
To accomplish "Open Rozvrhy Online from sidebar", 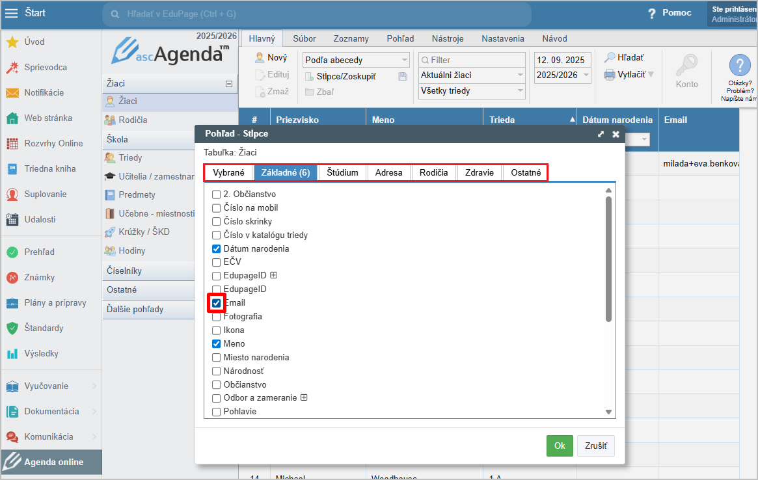I will point(53,144).
